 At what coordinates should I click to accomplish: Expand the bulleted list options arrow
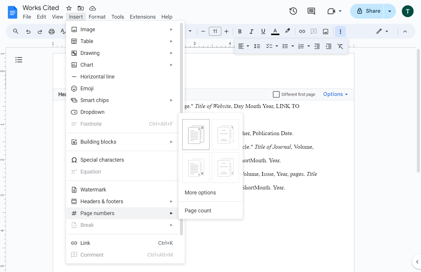point(293,46)
